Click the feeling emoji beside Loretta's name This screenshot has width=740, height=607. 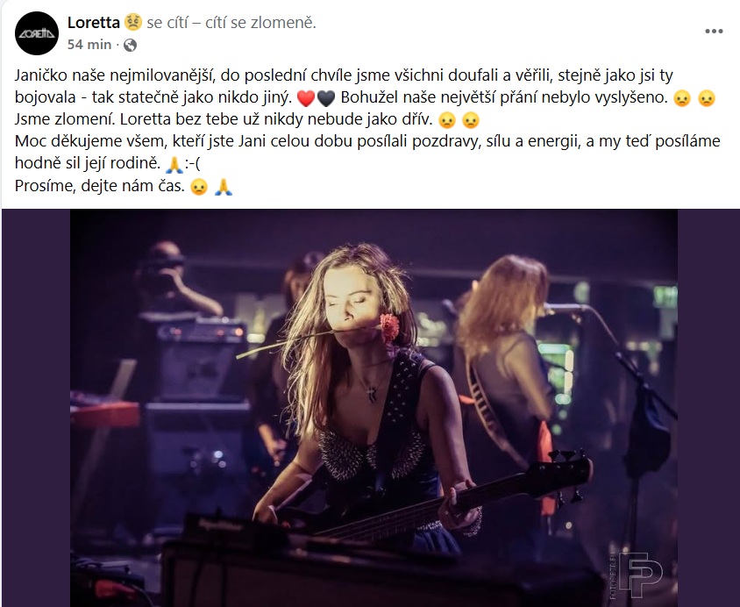[x=133, y=22]
